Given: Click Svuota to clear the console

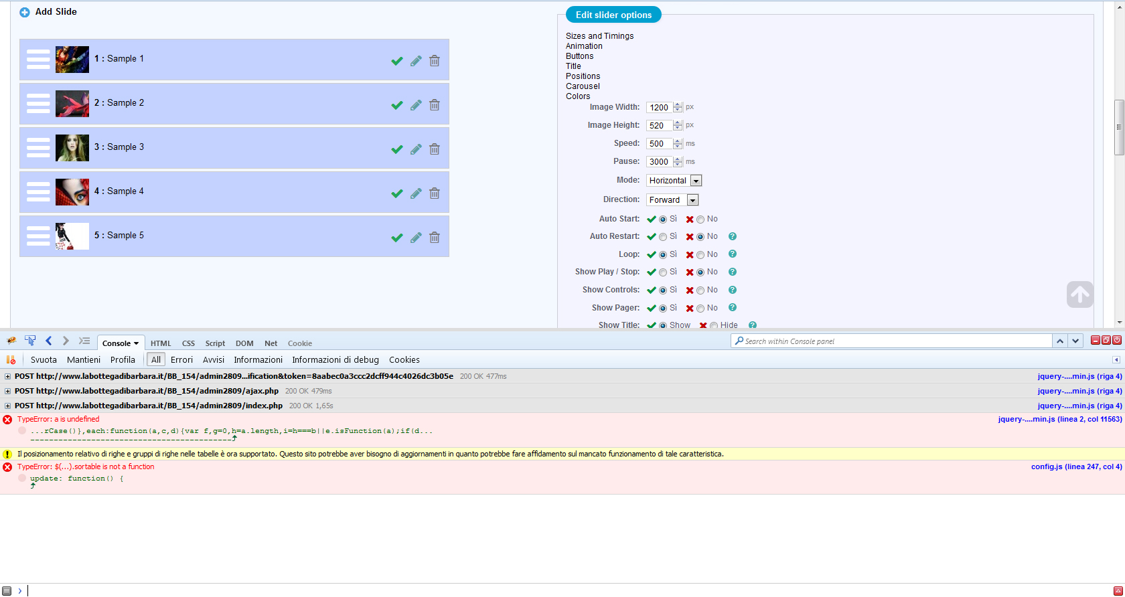Looking at the screenshot, I should click(44, 360).
